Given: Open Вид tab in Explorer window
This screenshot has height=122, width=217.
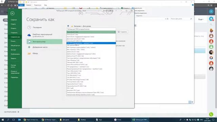Looking at the screenshot, I should (x=45, y=5).
